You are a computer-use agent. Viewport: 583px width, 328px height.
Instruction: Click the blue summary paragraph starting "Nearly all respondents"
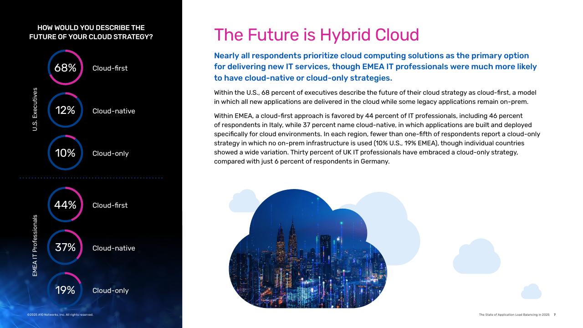pyautogui.click(x=375, y=67)
